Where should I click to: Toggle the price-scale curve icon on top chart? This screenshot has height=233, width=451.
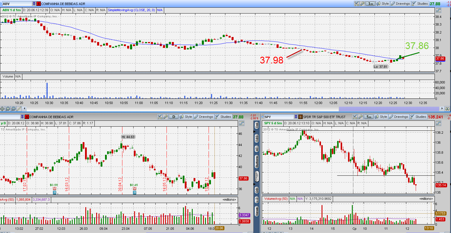point(438,10)
